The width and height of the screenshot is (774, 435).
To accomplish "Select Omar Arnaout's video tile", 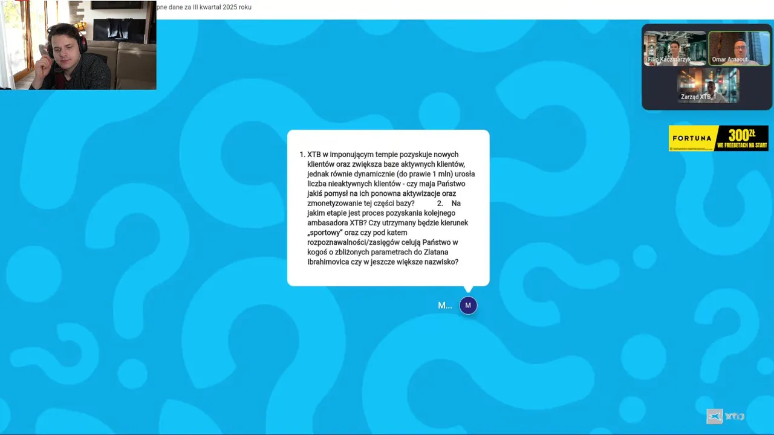I will [x=739, y=48].
